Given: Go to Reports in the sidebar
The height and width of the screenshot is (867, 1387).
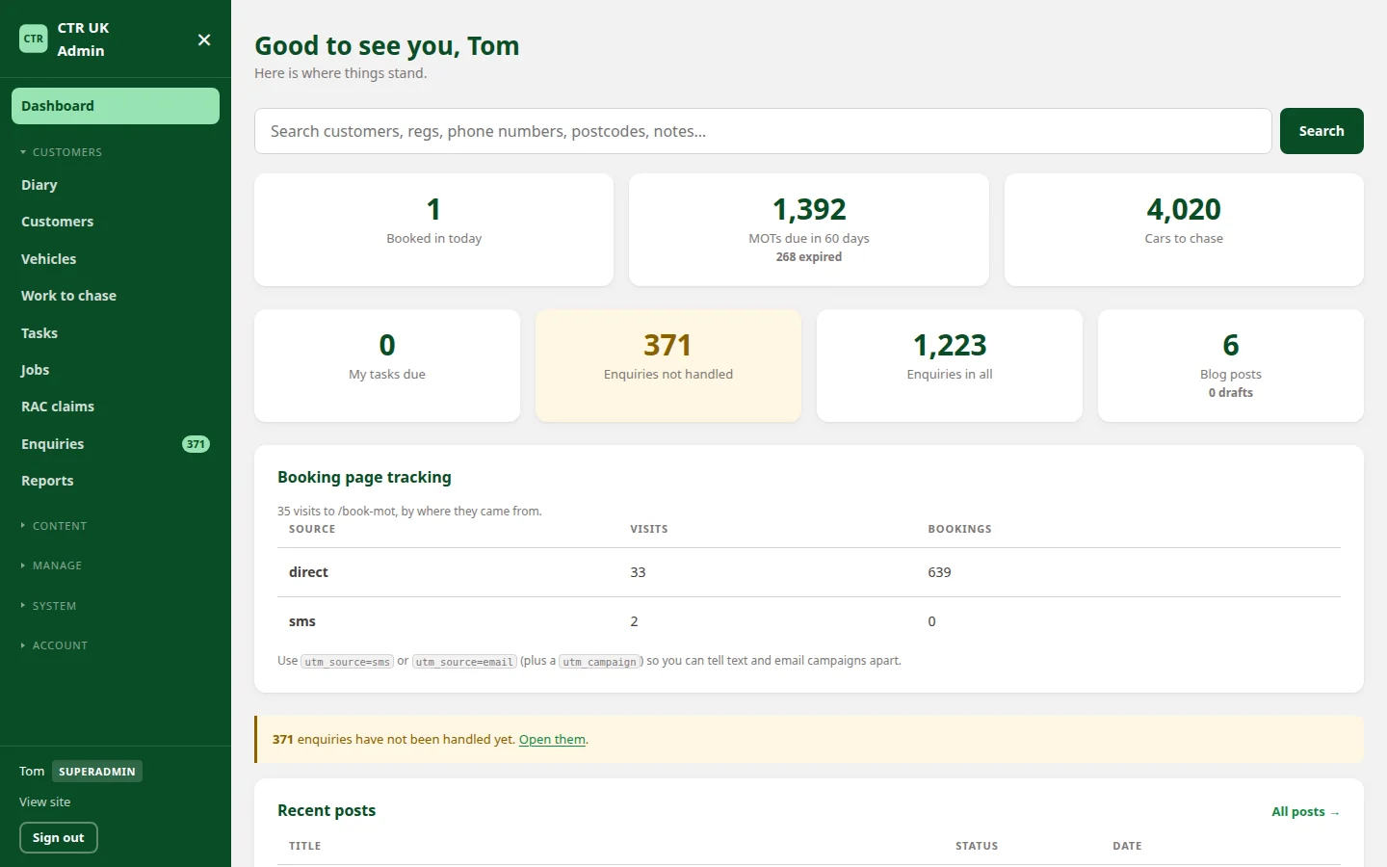Looking at the screenshot, I should click(x=116, y=481).
